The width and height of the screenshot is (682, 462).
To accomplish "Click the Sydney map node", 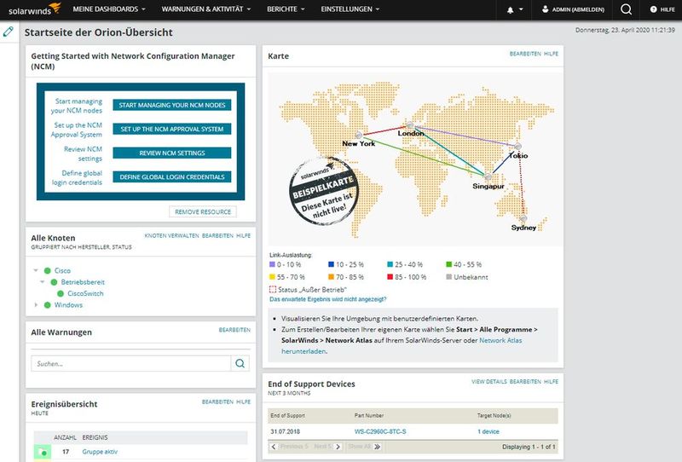I will [x=523, y=218].
